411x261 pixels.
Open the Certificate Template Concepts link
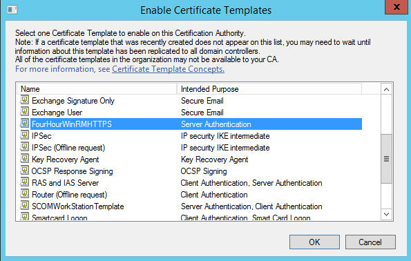[x=168, y=69]
